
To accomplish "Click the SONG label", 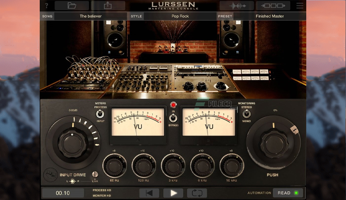I will coord(47,16).
